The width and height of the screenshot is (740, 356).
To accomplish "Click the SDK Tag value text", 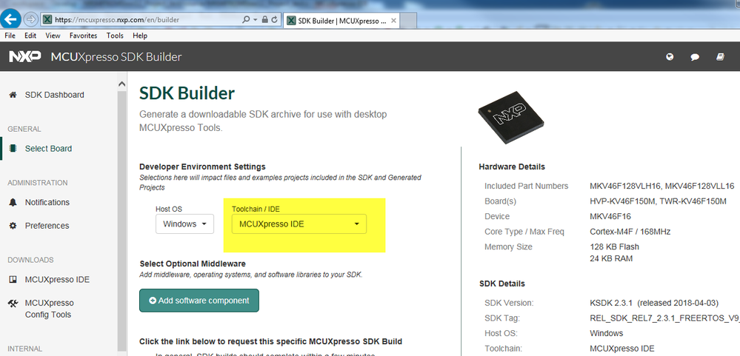I will [x=664, y=318].
